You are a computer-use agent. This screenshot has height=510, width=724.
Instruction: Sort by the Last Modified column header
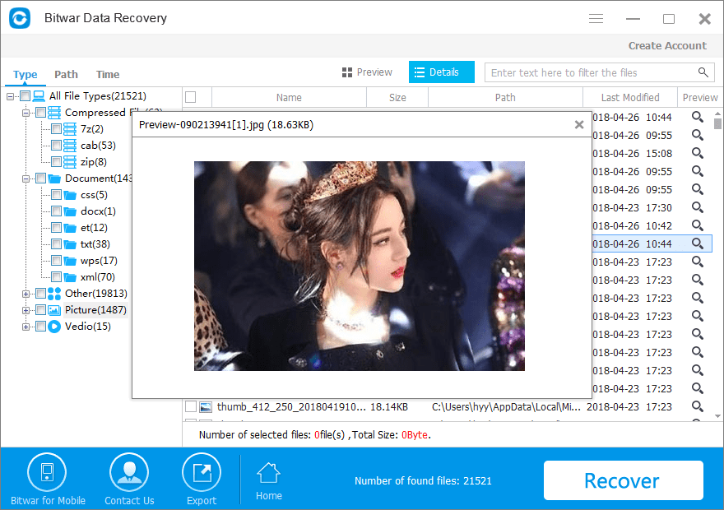pos(630,97)
